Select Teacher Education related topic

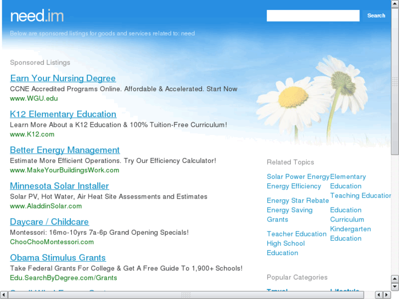click(x=297, y=234)
